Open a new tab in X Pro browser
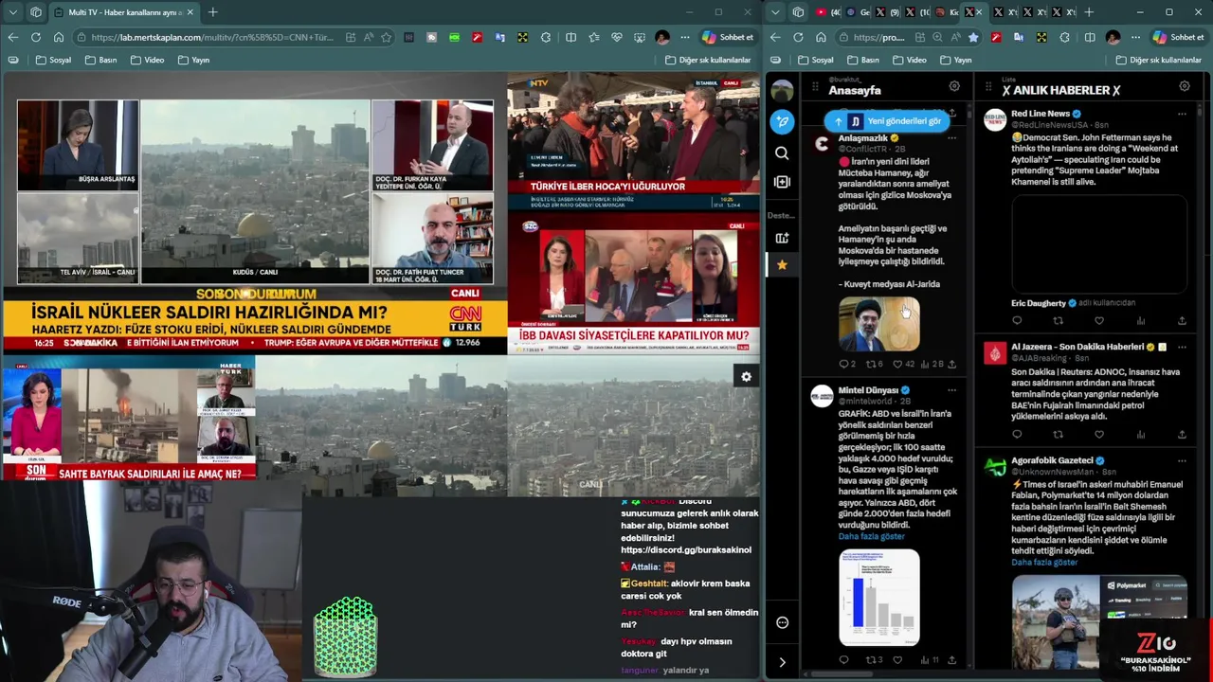The width and height of the screenshot is (1213, 682). pos(1089,12)
